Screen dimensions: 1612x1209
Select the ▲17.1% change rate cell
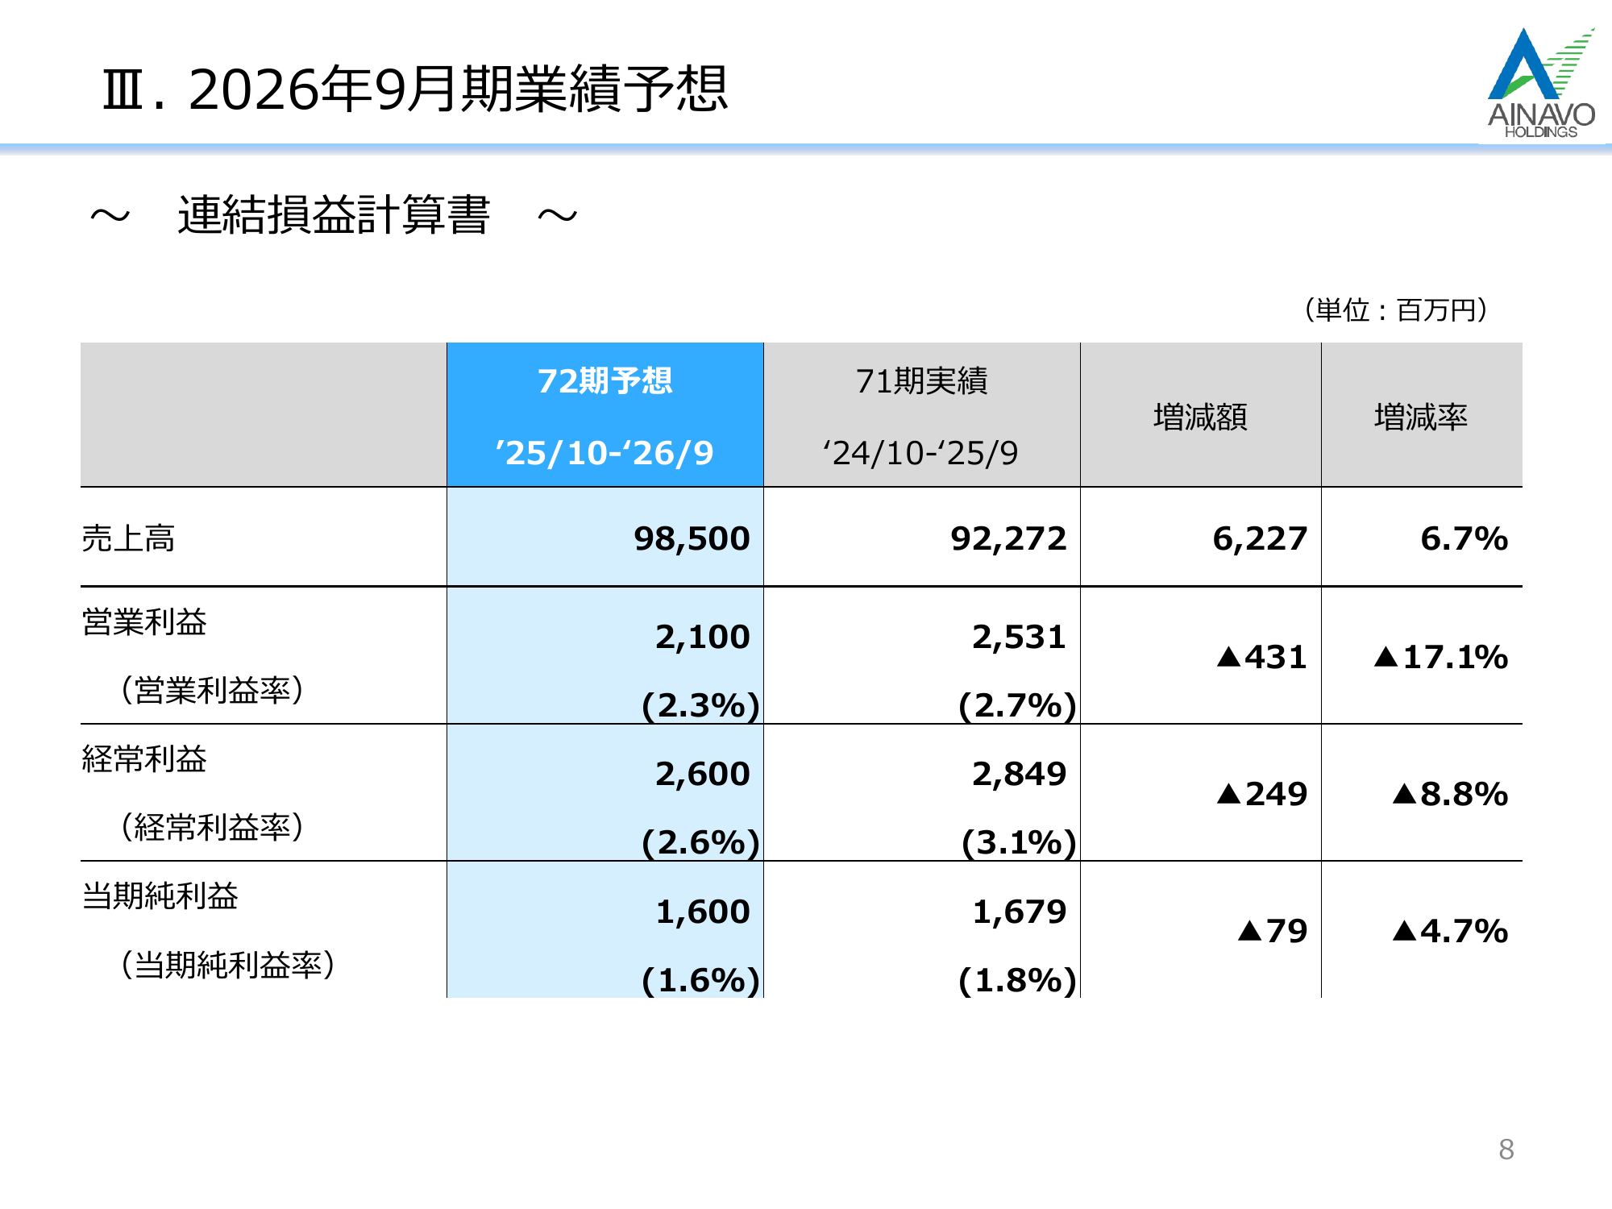pos(1440,657)
